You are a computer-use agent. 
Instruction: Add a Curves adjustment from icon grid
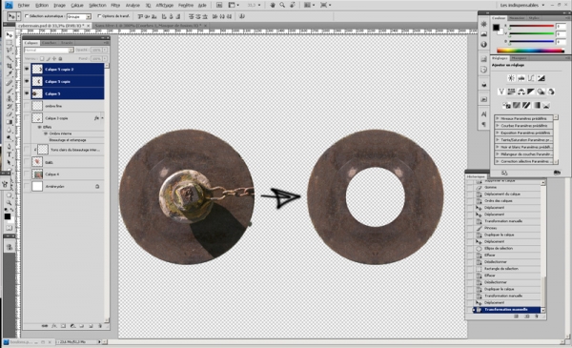(531, 78)
